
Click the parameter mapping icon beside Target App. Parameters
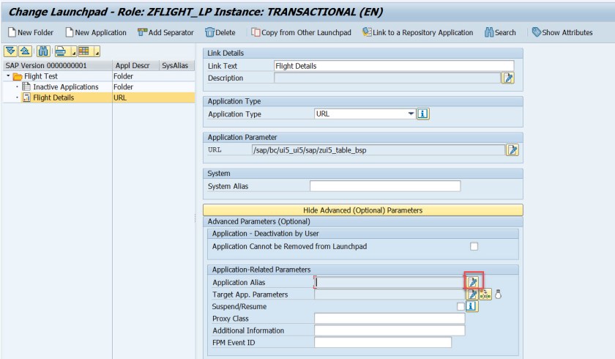point(485,295)
